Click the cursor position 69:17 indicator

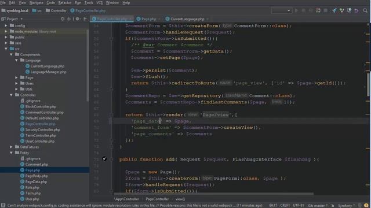pos(273,206)
